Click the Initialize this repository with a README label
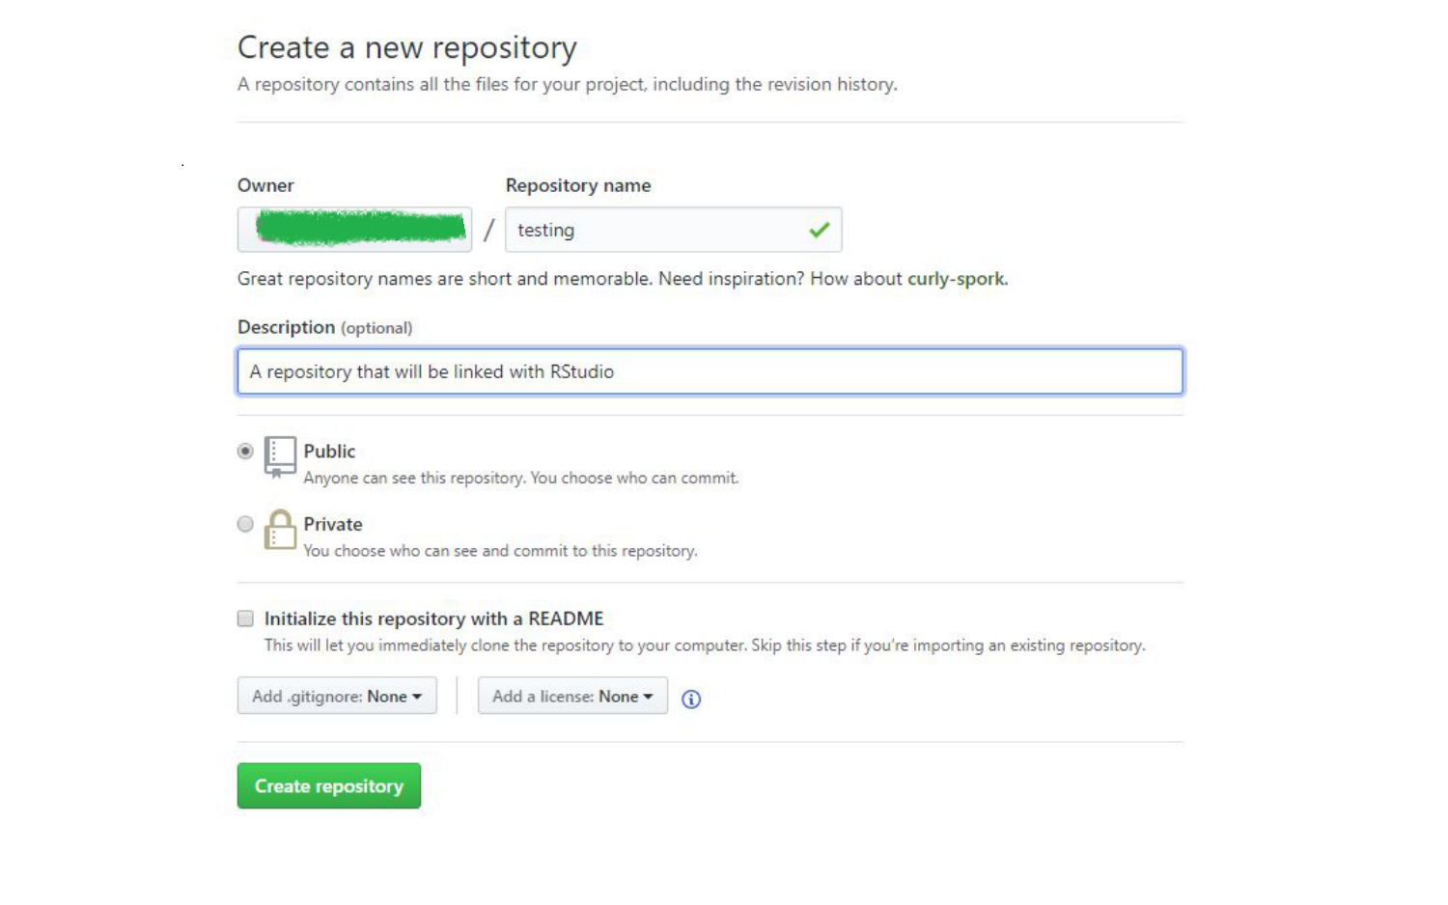The height and width of the screenshot is (905, 1448). pos(434,618)
